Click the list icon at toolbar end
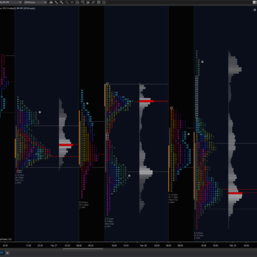Screen dimensions: 257x257 [x=104, y=2]
